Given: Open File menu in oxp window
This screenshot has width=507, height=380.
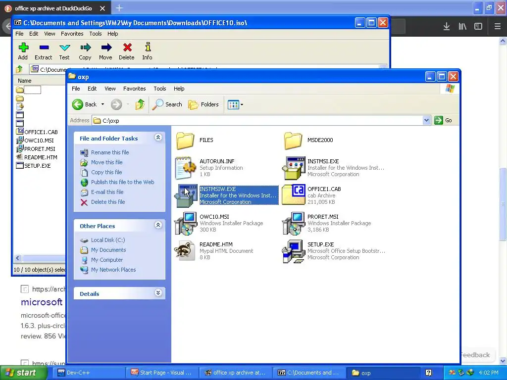Looking at the screenshot, I should pos(76,89).
